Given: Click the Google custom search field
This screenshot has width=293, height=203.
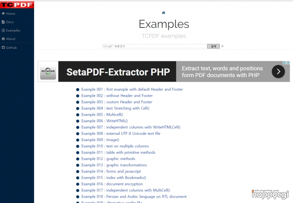Looking at the screenshot, I should 155,46.
